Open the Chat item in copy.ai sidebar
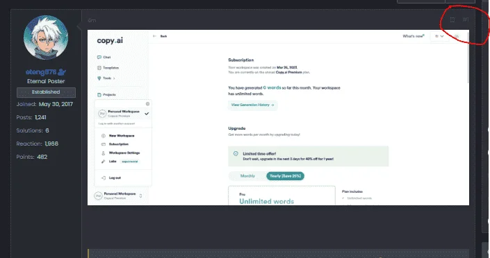Image resolution: width=490 pixels, height=258 pixels. pyautogui.click(x=104, y=57)
